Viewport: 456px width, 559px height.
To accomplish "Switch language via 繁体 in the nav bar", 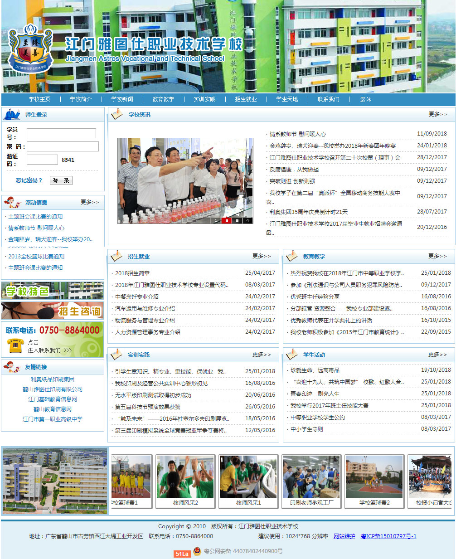I will [365, 100].
